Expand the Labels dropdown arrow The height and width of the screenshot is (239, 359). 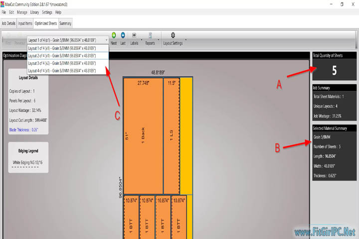coord(142,40)
